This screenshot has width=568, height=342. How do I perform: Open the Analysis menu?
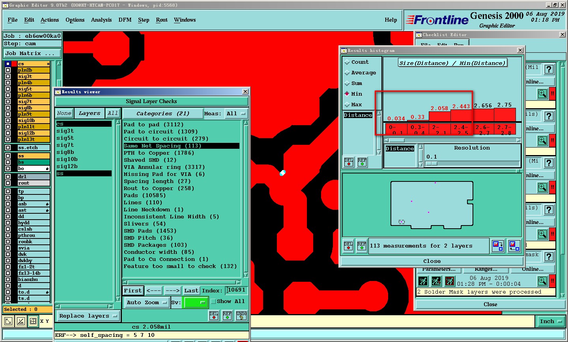[x=101, y=20]
